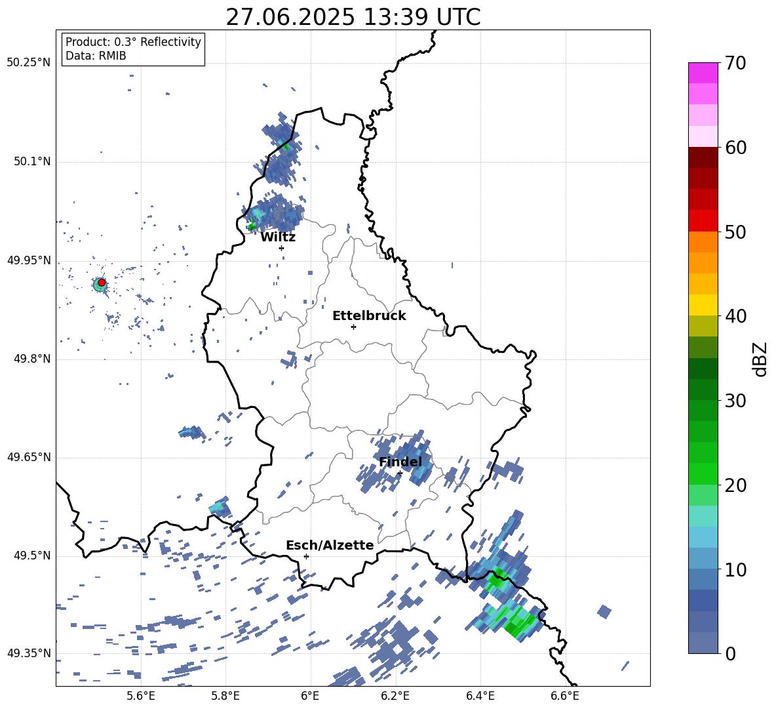Pick the bright red colorbar swatch above 50
The width and height of the screenshot is (776, 709).
[x=703, y=221]
